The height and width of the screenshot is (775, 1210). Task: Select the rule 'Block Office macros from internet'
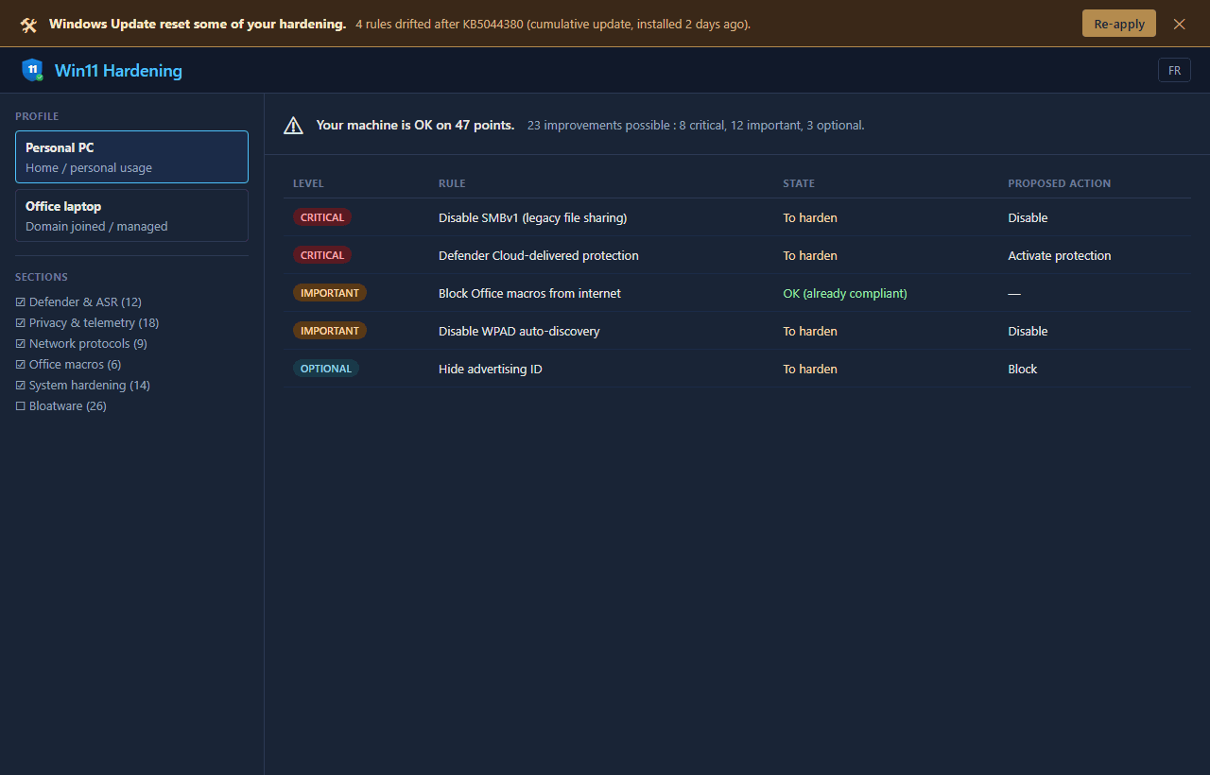(529, 293)
